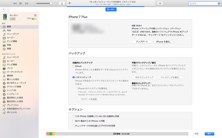Open the AirPlay output button
Viewport: 222px width, 138px height.
click(x=62, y=3)
